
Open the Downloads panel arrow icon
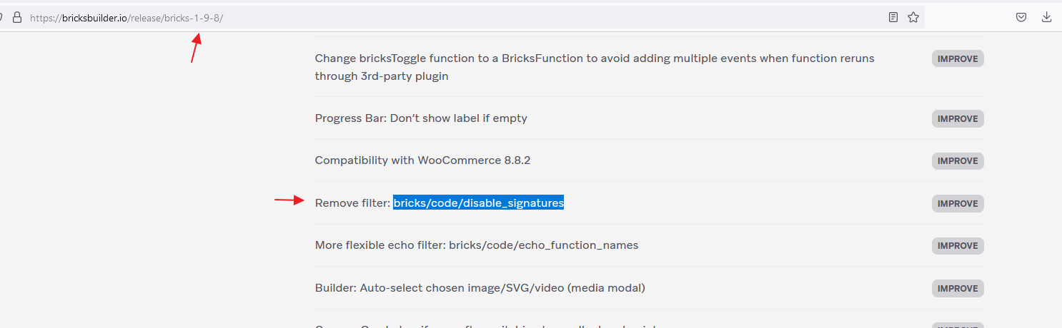[1047, 18]
